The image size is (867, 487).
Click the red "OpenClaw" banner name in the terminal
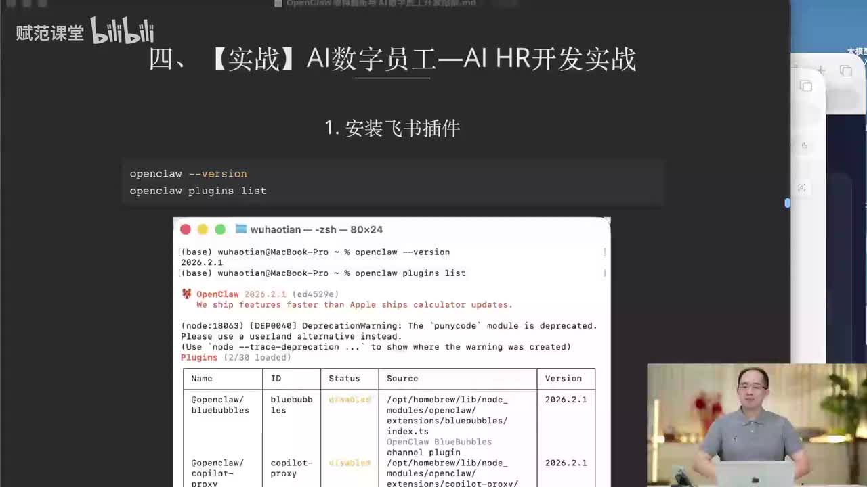[217, 294]
